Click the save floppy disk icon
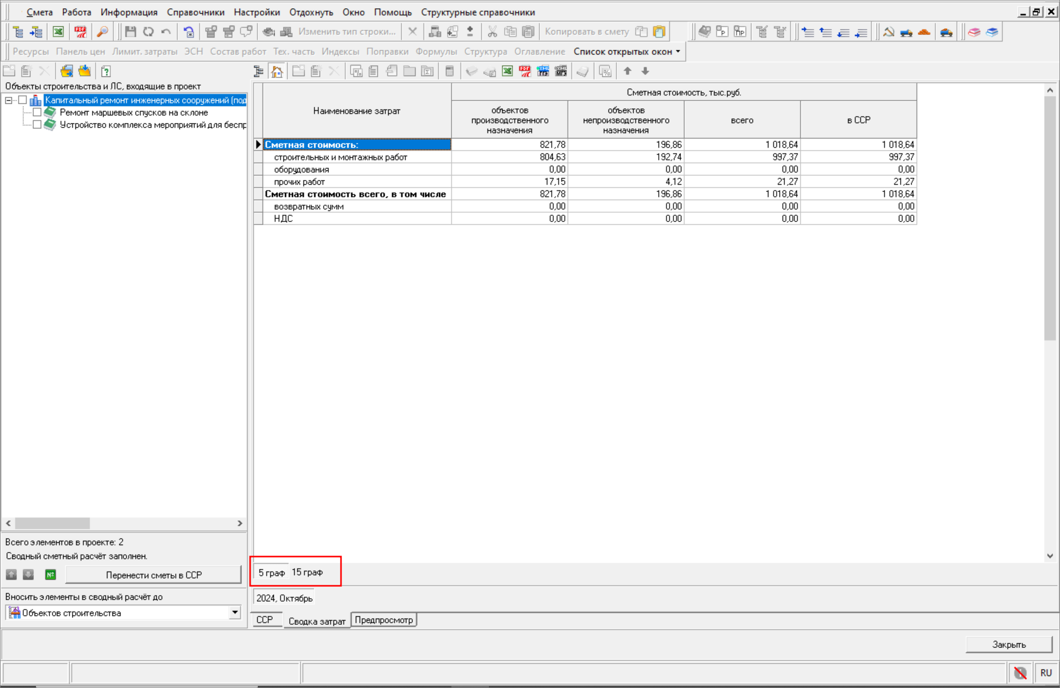Viewport: 1060px width, 688px height. pos(130,32)
